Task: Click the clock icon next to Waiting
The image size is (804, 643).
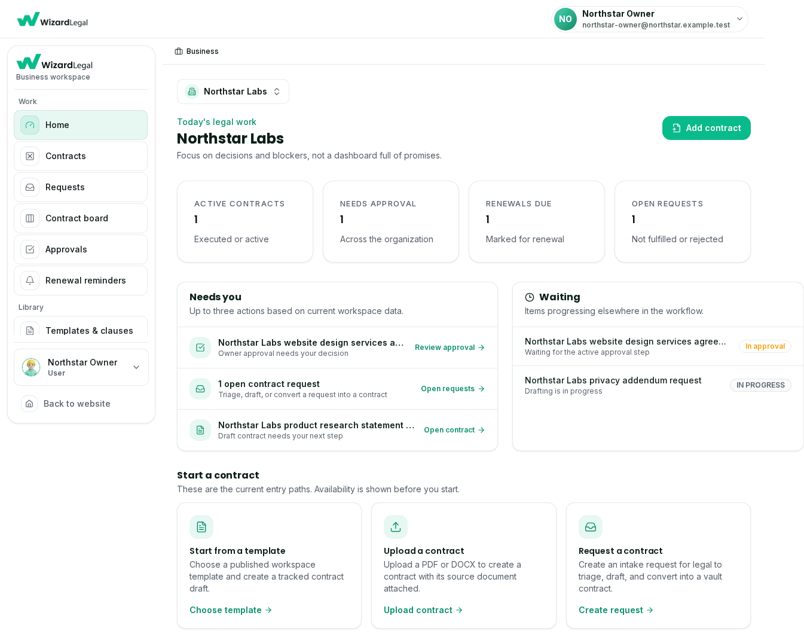Action: tap(530, 297)
